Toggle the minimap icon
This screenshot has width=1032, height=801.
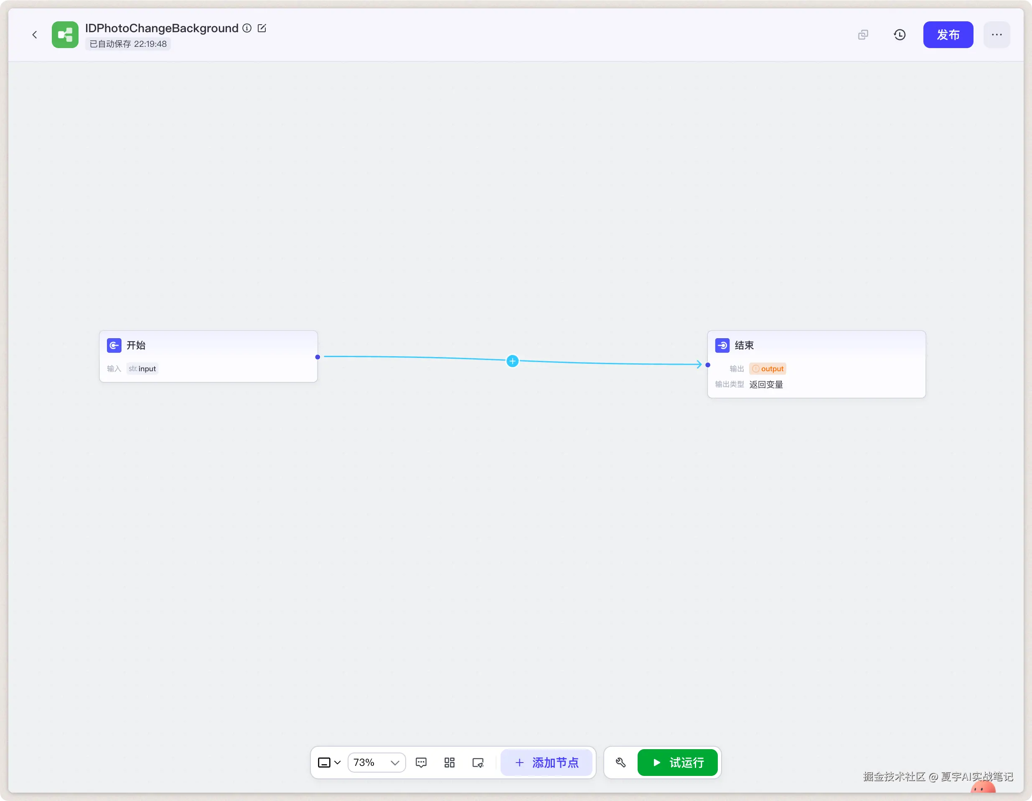(478, 763)
